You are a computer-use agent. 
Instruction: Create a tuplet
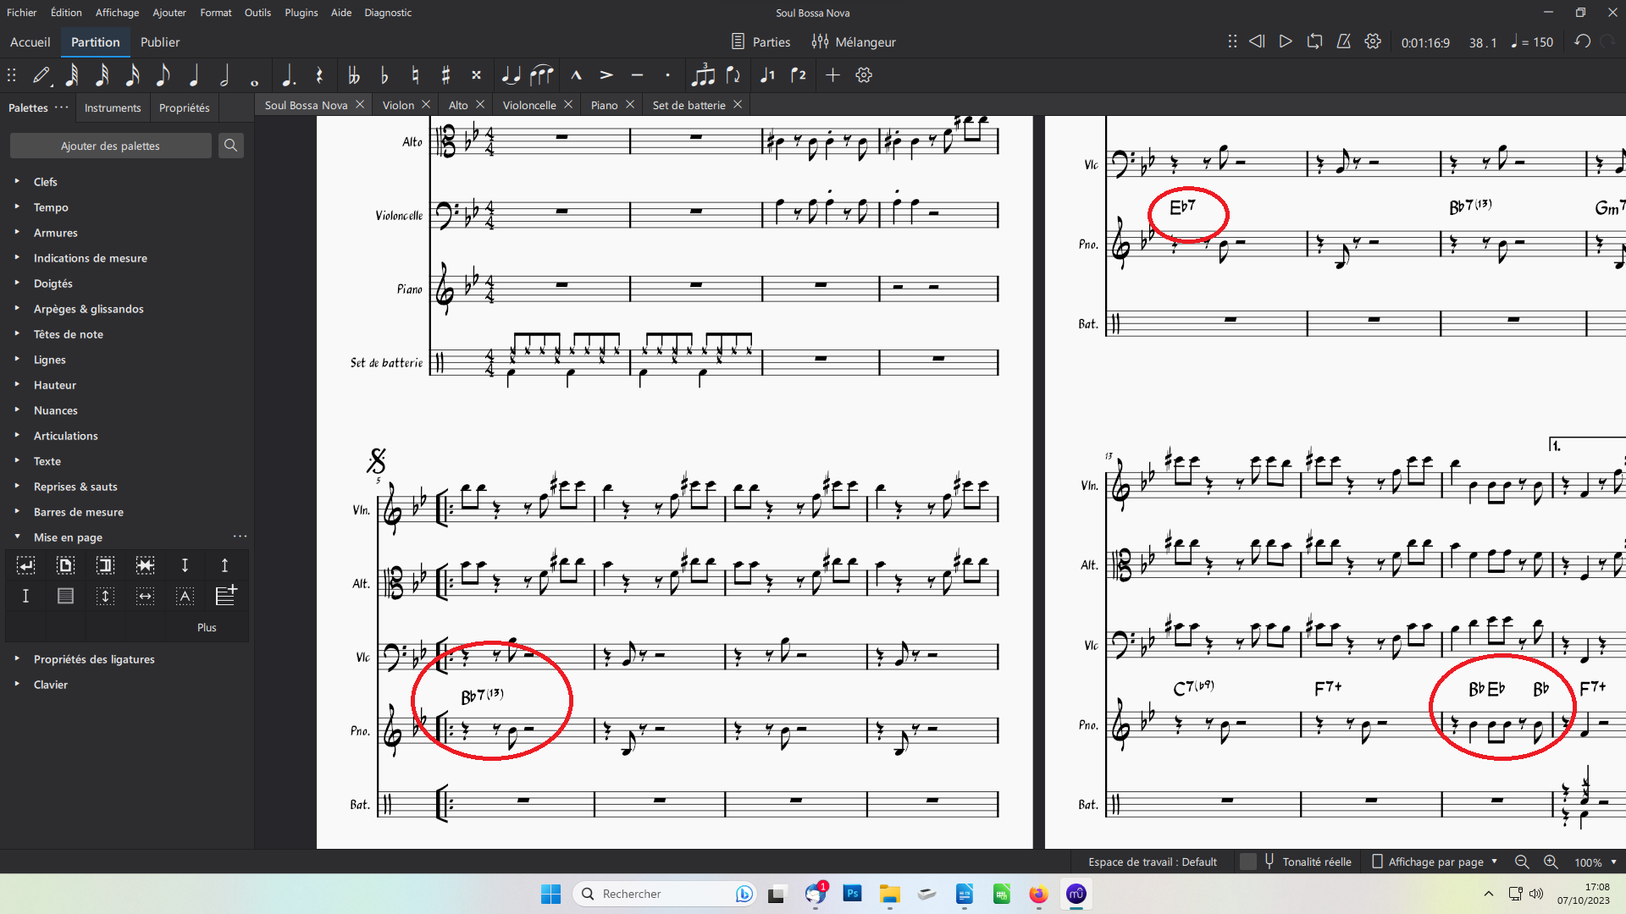pos(705,74)
